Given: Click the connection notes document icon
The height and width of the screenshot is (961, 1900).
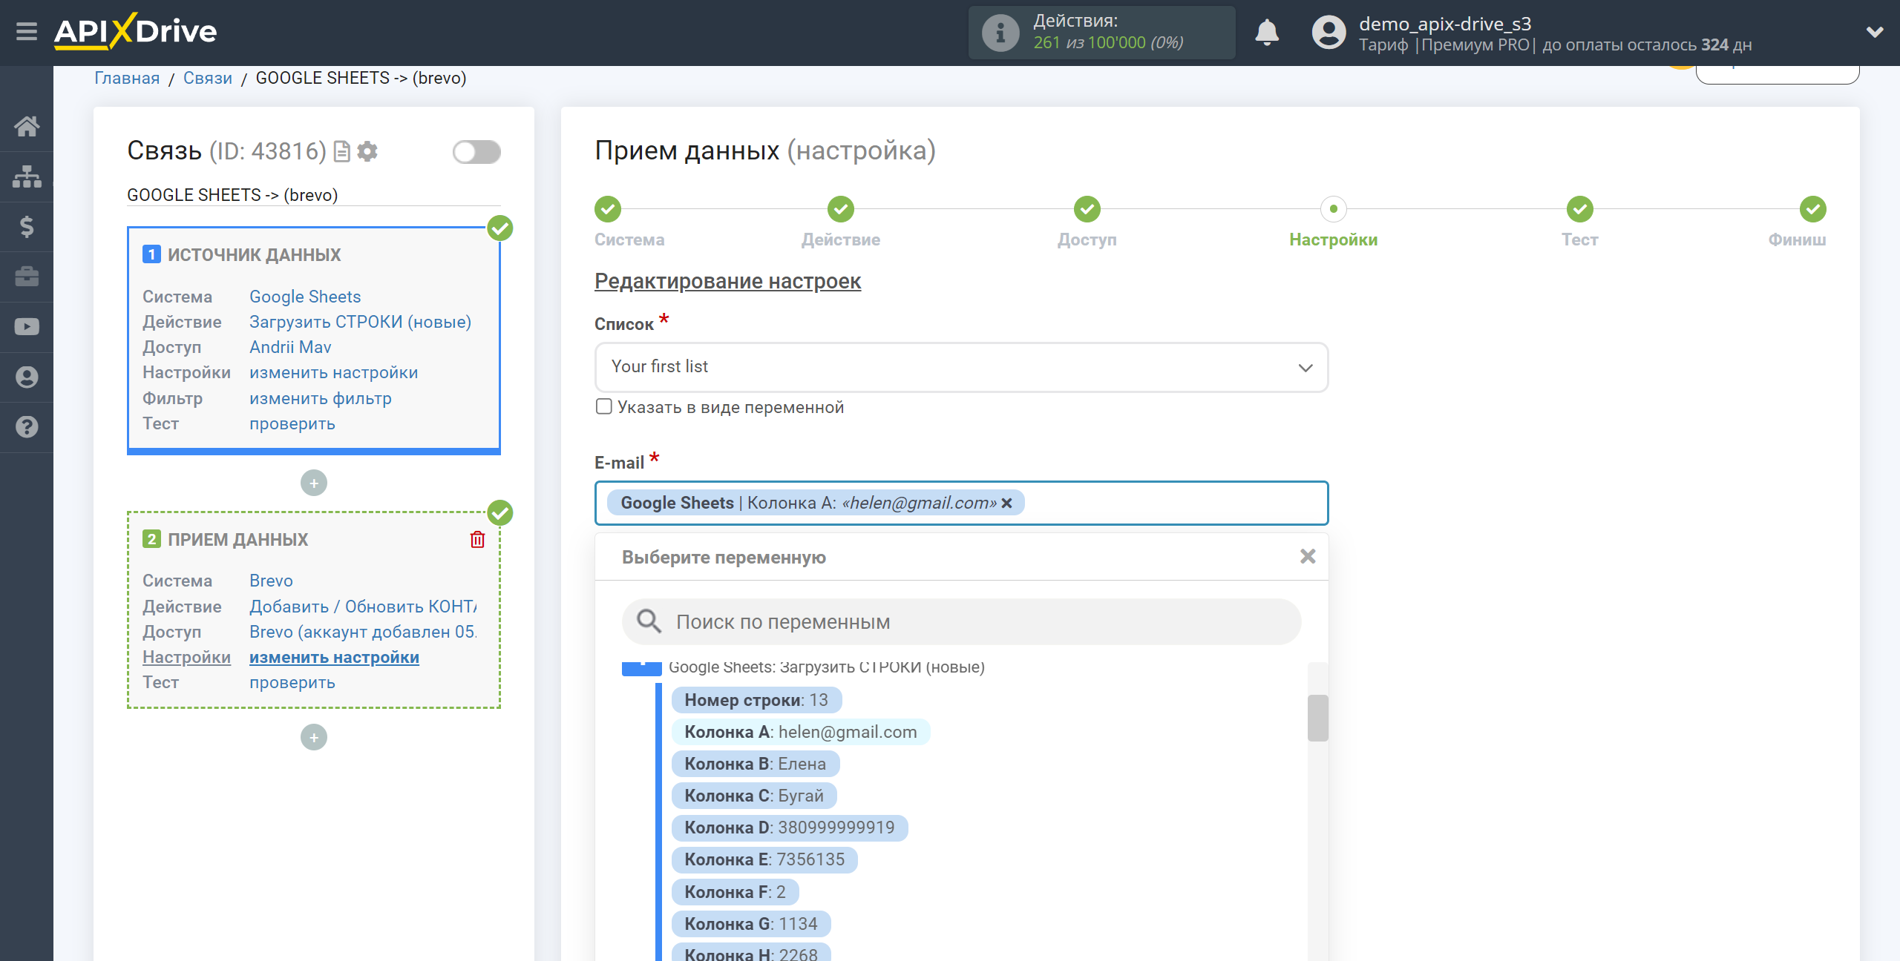Looking at the screenshot, I should point(341,151).
